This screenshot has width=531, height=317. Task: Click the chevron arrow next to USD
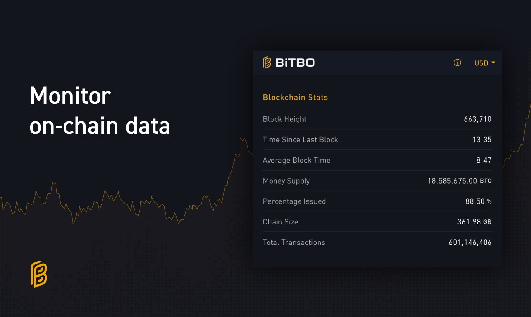coord(492,63)
